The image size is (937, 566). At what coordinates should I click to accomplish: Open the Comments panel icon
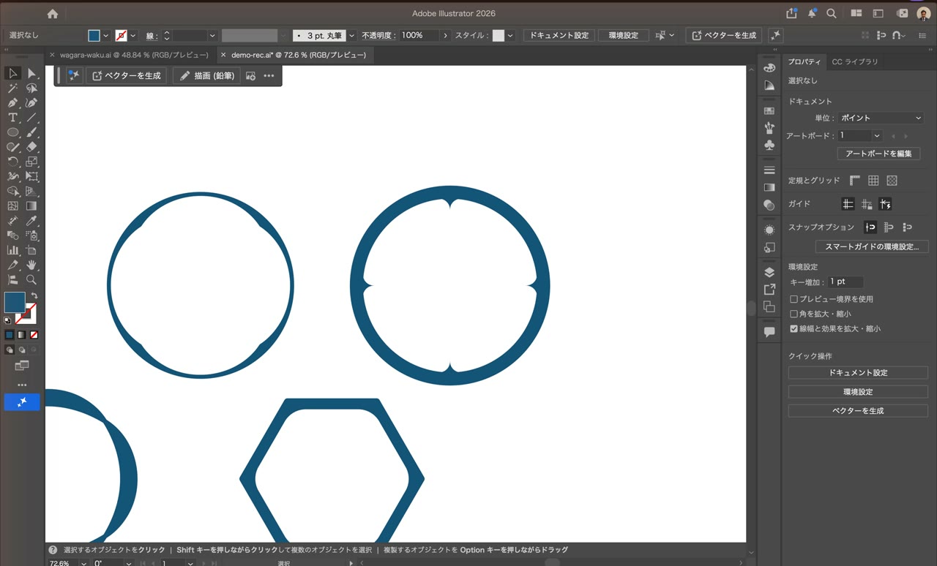(769, 332)
